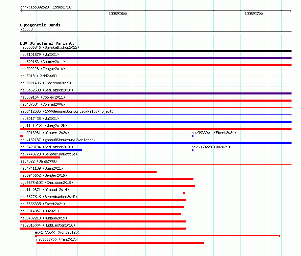Click the red end square of nsv1140871
Image resolution: width=301 pixels, height=256 pixels.
(x=184, y=193)
